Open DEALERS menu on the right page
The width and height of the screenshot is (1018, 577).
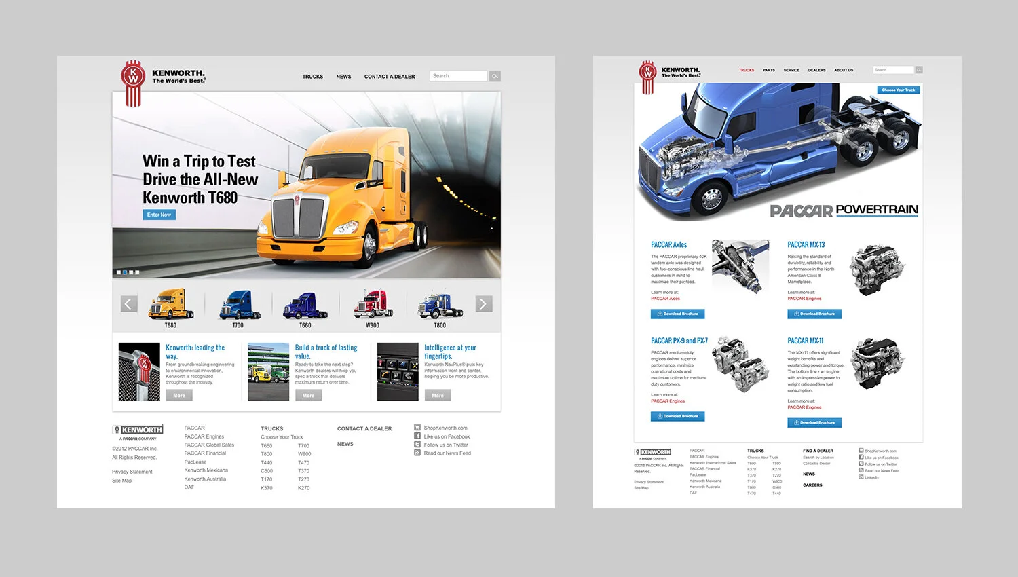click(817, 70)
